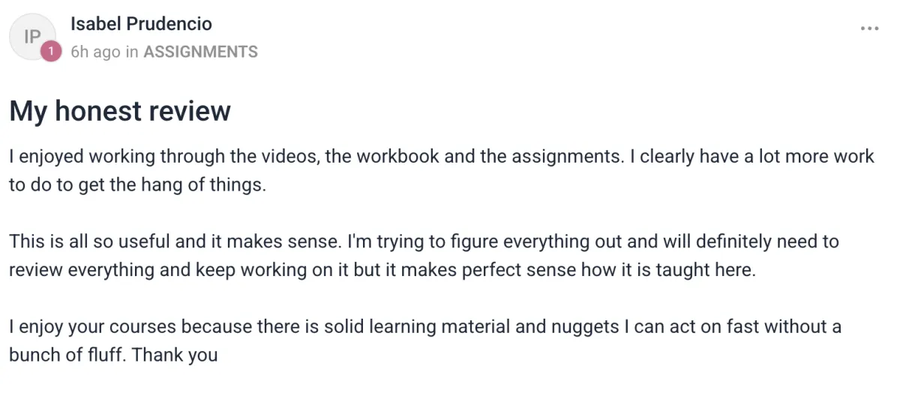
Task: Open Isabel Prudencio's profile name link
Action: [x=141, y=24]
